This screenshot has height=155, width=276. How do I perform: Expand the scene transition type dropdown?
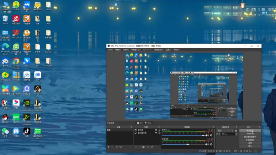click(225, 131)
